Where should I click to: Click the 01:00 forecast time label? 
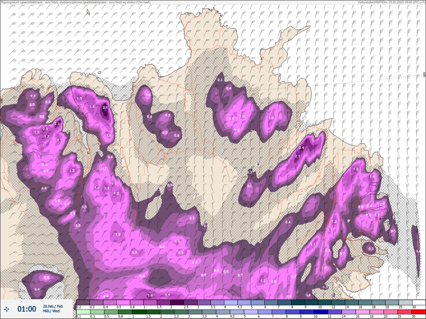(x=27, y=309)
